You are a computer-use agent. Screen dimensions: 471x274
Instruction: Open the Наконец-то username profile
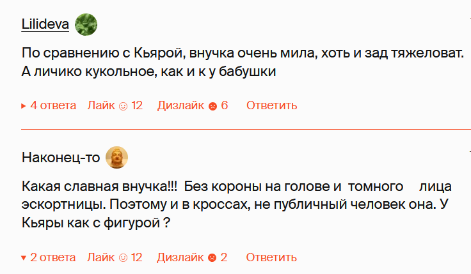point(61,158)
